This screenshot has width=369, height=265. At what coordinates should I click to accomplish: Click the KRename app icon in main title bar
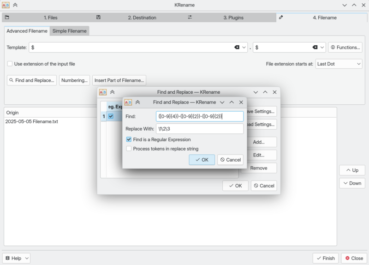6,5
